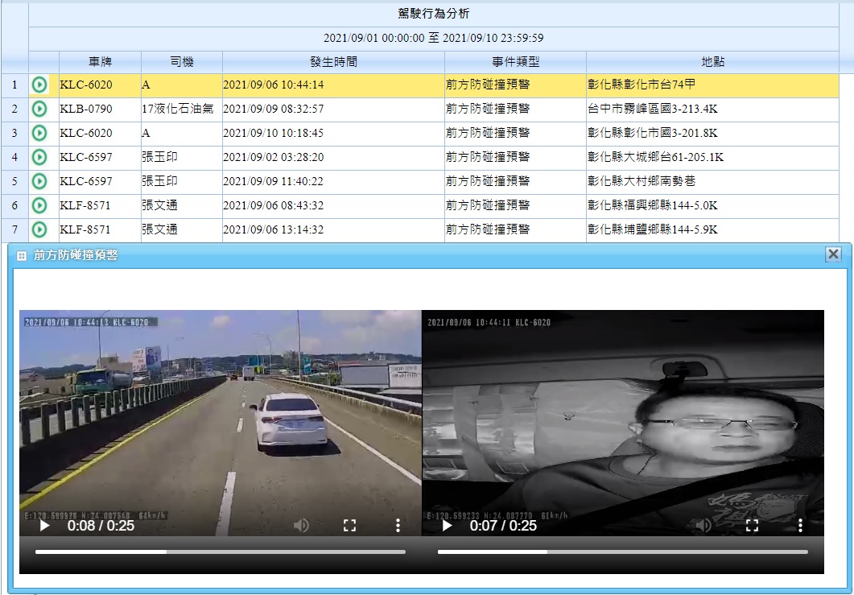Enter fullscreen on front road video
The height and width of the screenshot is (595, 854).
pos(349,525)
